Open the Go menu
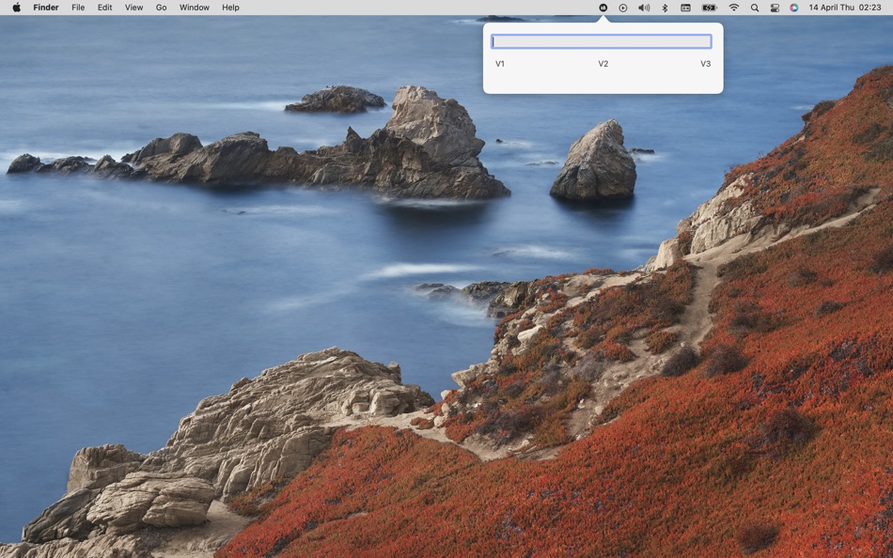893x558 pixels. click(x=161, y=8)
